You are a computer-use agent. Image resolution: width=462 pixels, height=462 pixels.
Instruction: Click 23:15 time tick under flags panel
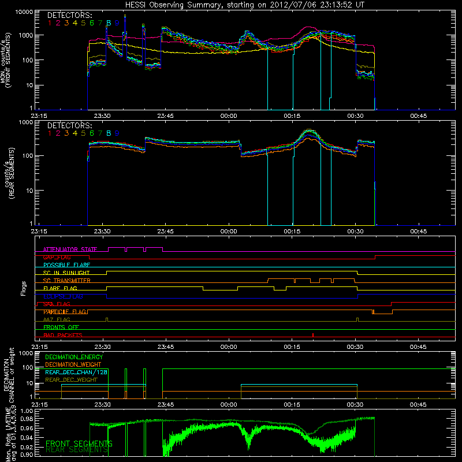[39, 347]
